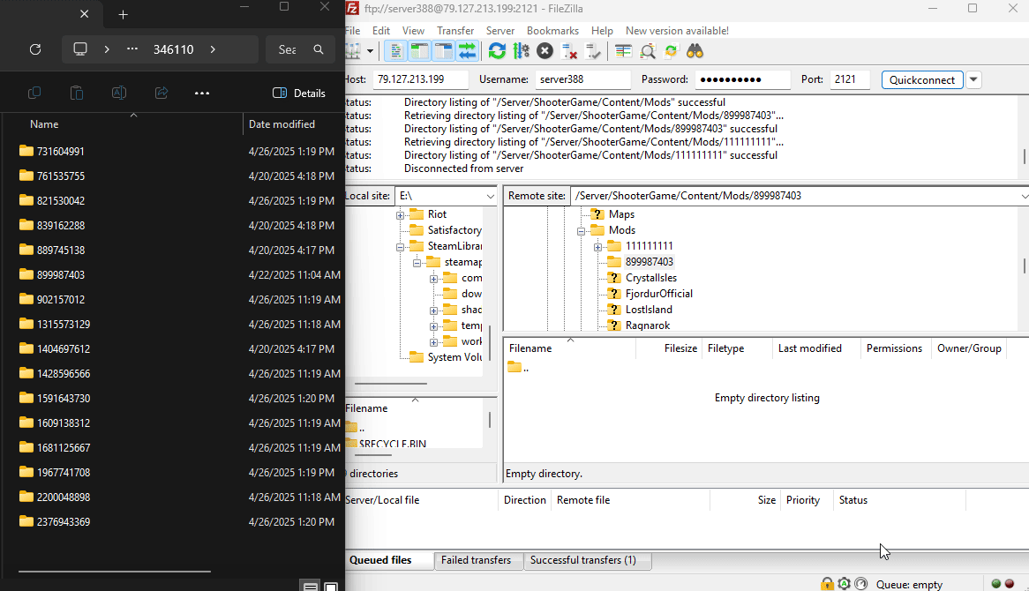Click the Paste icon in File Explorer toolbar
1029x591 pixels.
tap(77, 94)
